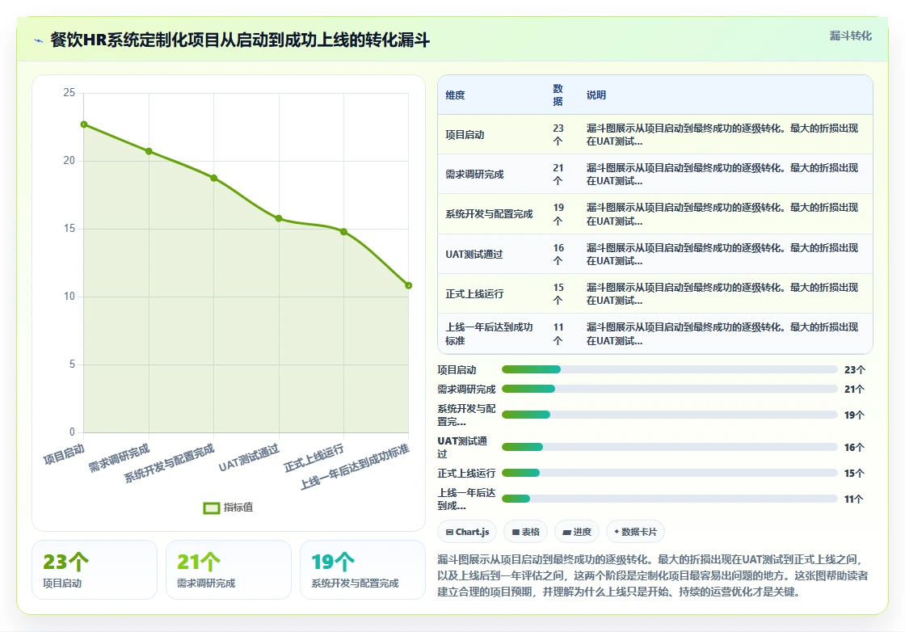Image resolution: width=905 pixels, height=632 pixels.
Task: Select the UAT测试通过 table row
Action: [x=655, y=254]
